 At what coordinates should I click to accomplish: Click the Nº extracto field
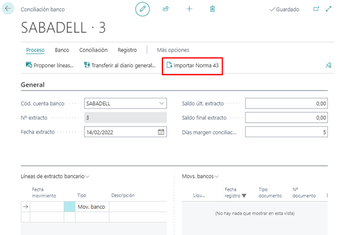pyautogui.click(x=125, y=118)
